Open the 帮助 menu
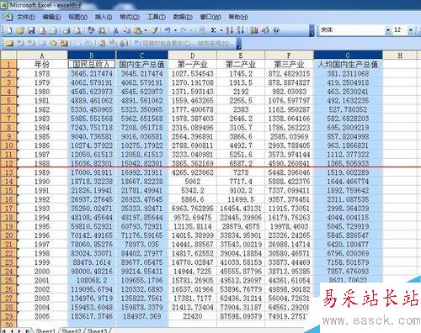This screenshot has width=421, height=333. (238, 17)
